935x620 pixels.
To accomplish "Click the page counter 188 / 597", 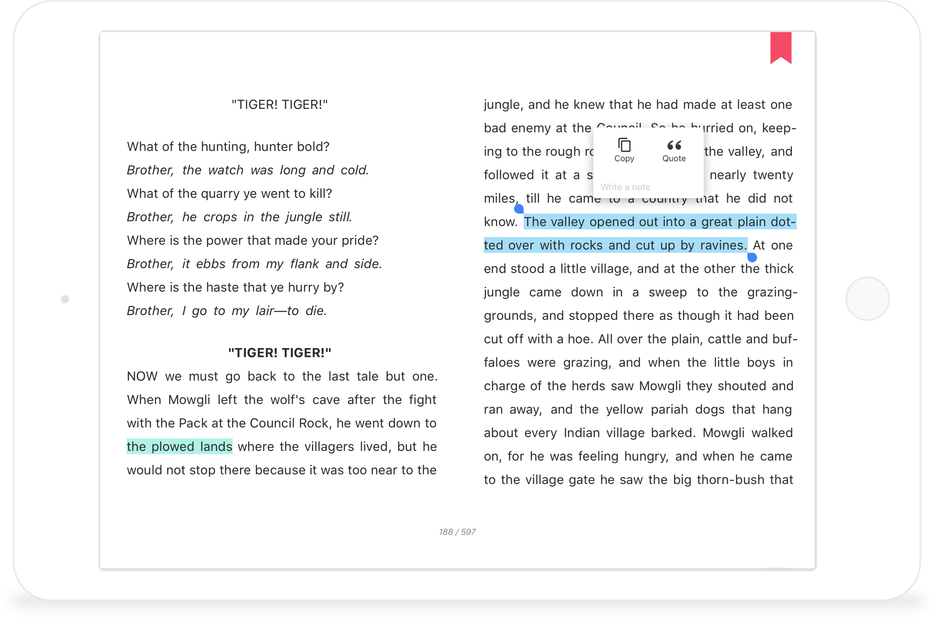I will click(457, 532).
